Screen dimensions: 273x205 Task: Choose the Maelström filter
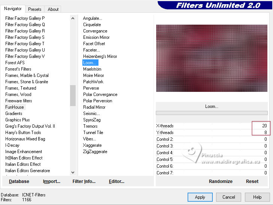(x=92, y=69)
